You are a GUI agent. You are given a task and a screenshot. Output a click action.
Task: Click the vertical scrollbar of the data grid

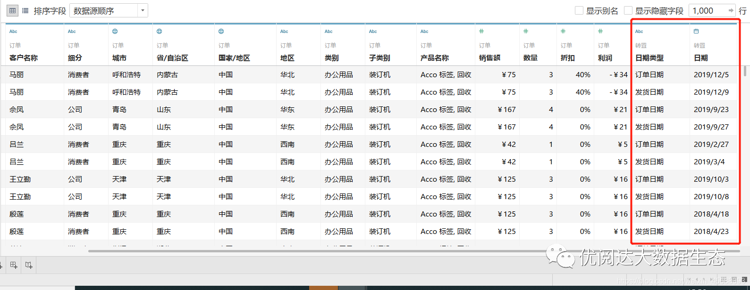(x=745, y=71)
